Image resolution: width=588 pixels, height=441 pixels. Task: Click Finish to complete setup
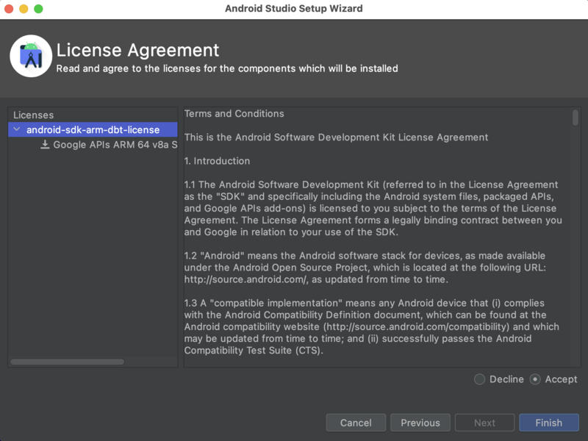tap(549, 423)
